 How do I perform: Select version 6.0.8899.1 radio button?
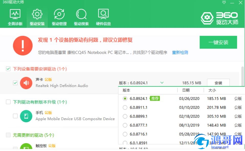(125, 117)
